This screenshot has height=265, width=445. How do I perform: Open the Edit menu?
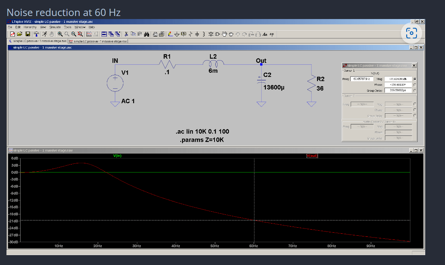pos(18,27)
